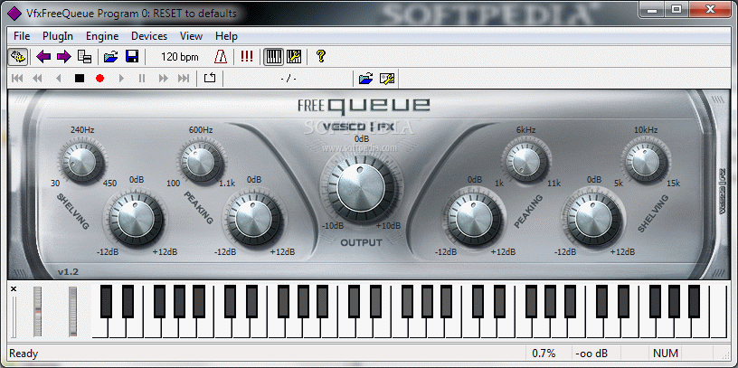
Task: Click the 240Hz low shelving frequency knob
Action: click(82, 162)
